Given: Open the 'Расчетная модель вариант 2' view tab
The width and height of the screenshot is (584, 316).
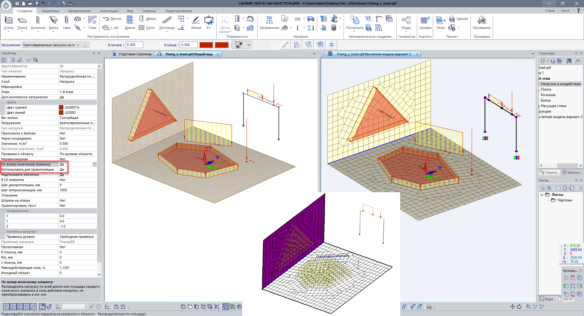Looking at the screenshot, I should click(x=373, y=54).
